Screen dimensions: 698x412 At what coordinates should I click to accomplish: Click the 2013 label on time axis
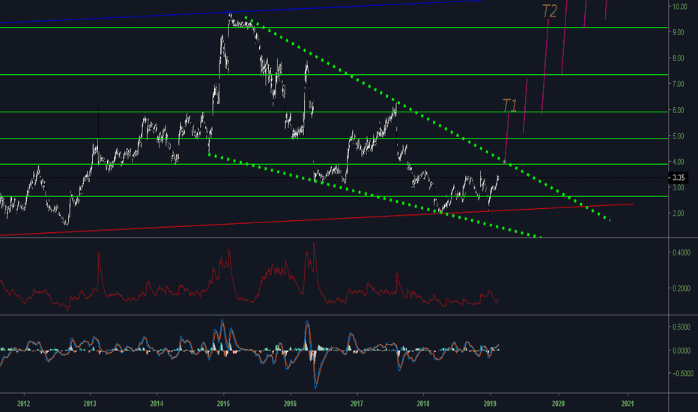click(90, 404)
